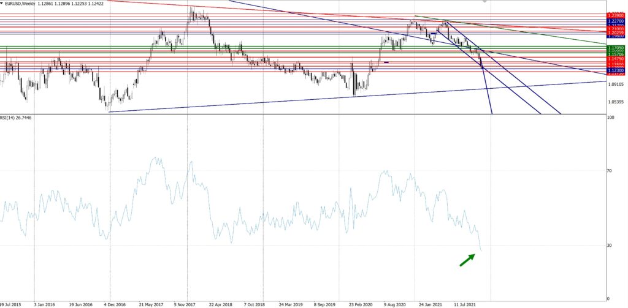The height and width of the screenshot is (308, 628).
Task: Click the triangle arrow beside EURUSD,Weekly
Action: [x=3, y=4]
